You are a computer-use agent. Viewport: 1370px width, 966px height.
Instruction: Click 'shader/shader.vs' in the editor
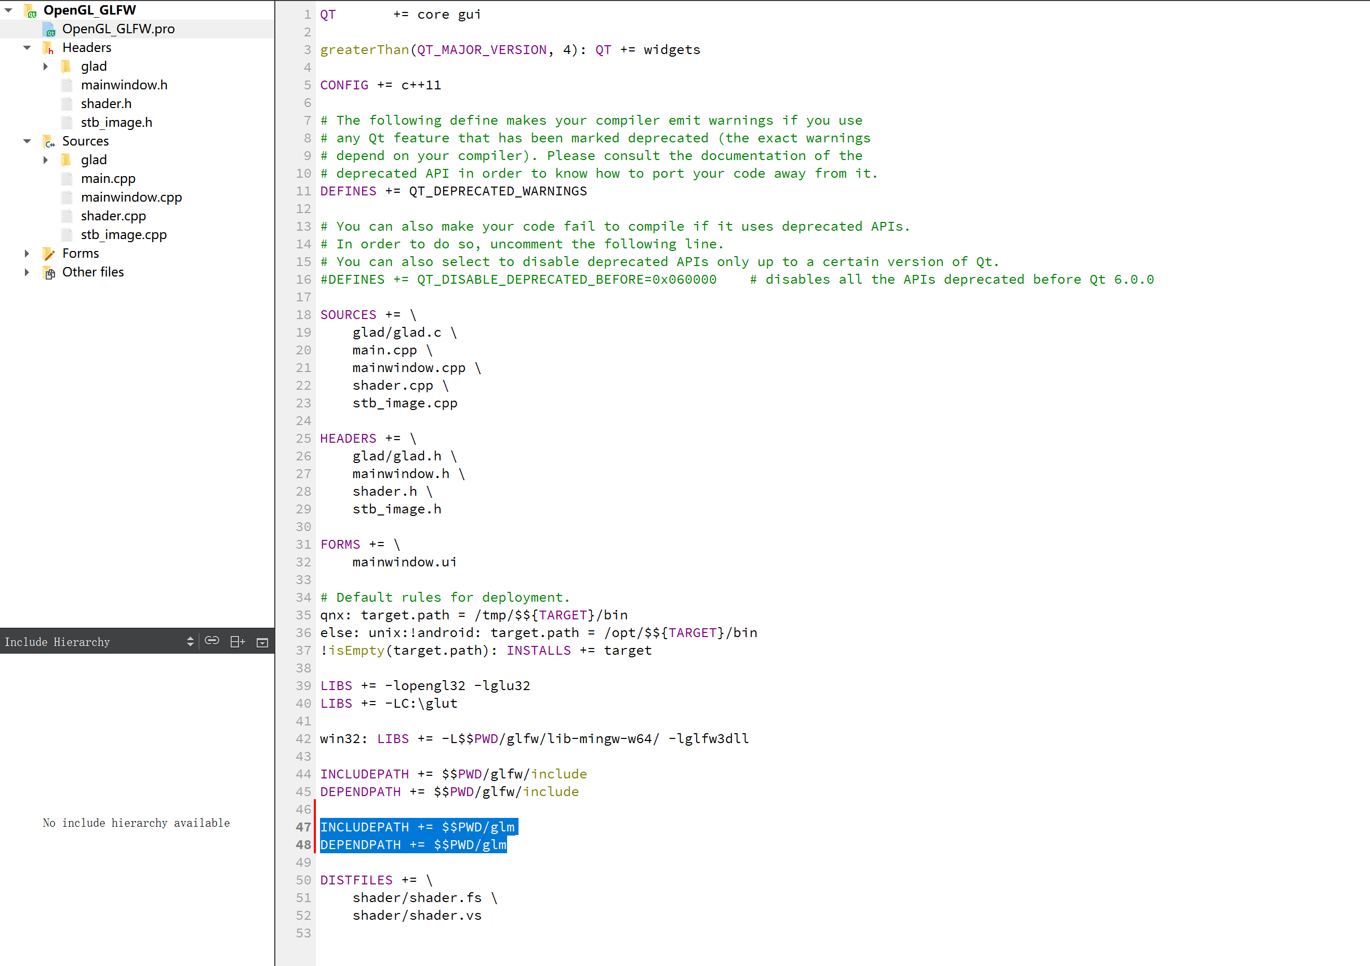[417, 915]
